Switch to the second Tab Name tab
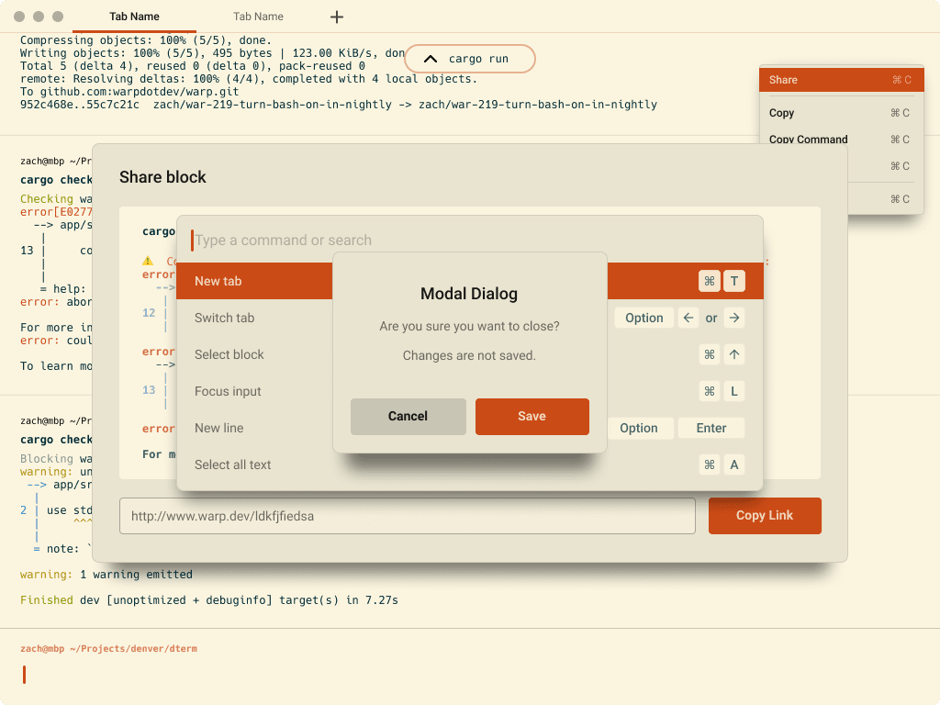The height and width of the screenshot is (705, 940). pyautogui.click(x=258, y=17)
